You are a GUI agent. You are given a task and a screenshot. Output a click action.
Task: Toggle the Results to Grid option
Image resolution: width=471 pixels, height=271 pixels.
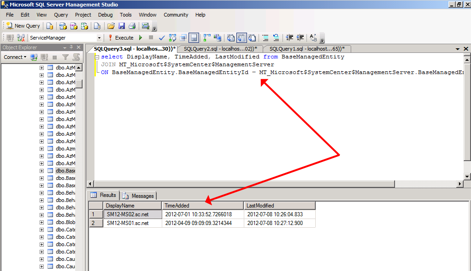(242, 38)
